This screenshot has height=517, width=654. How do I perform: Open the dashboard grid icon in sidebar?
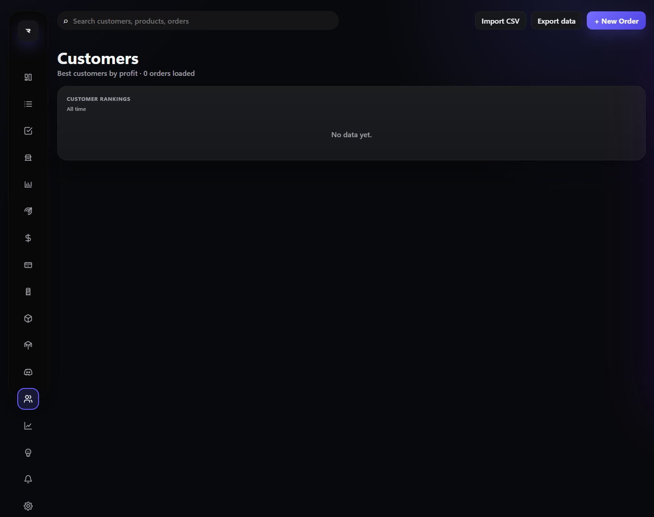(x=28, y=77)
